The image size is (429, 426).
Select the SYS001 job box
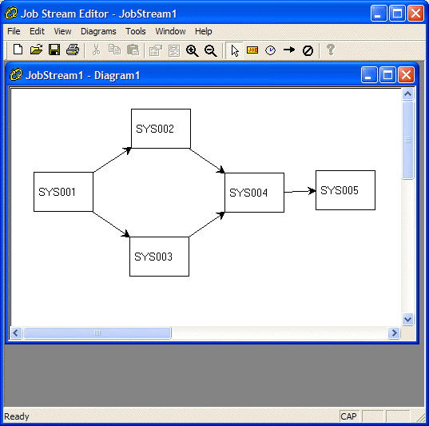[x=63, y=192]
